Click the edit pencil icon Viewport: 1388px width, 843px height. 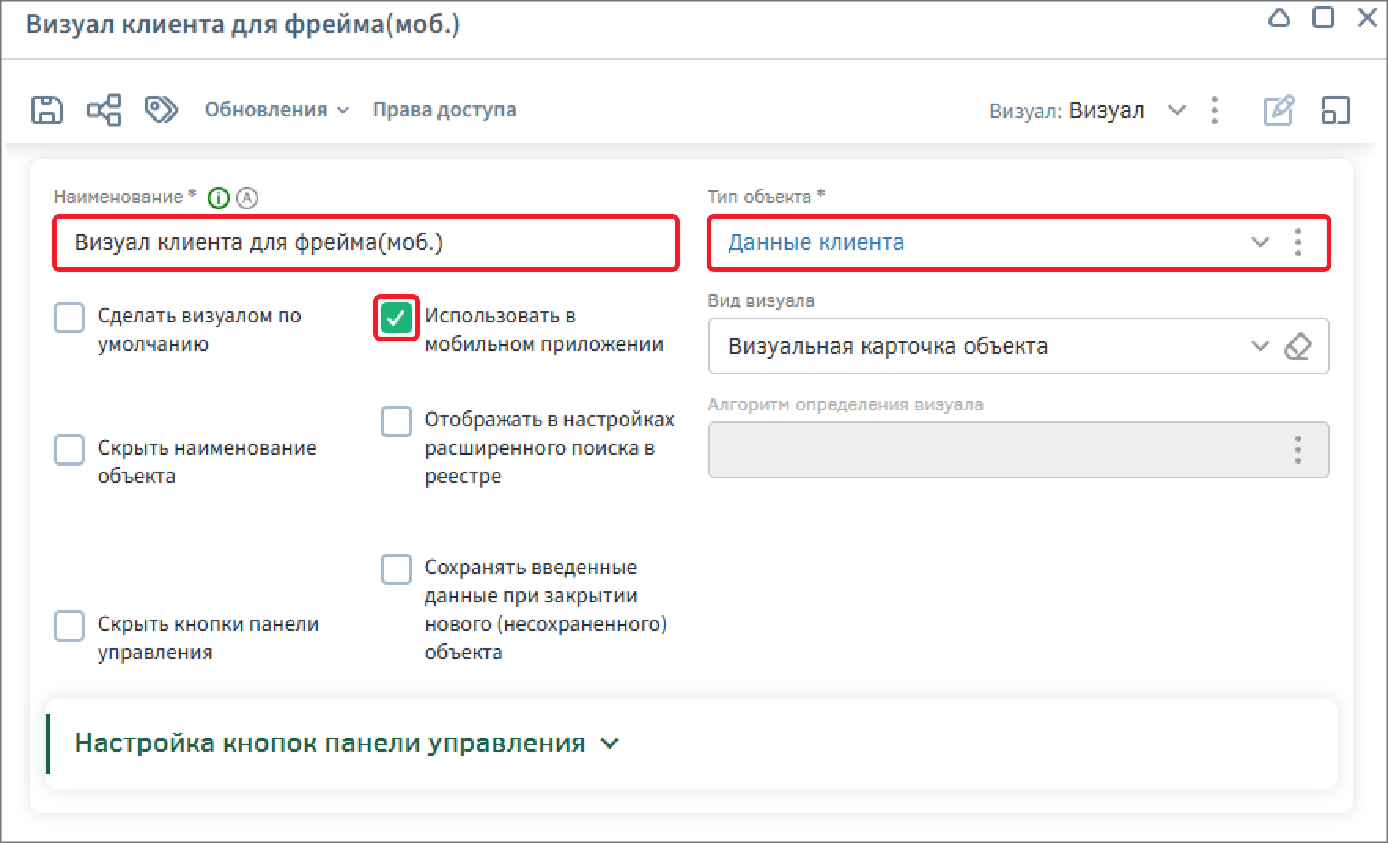(x=1278, y=111)
